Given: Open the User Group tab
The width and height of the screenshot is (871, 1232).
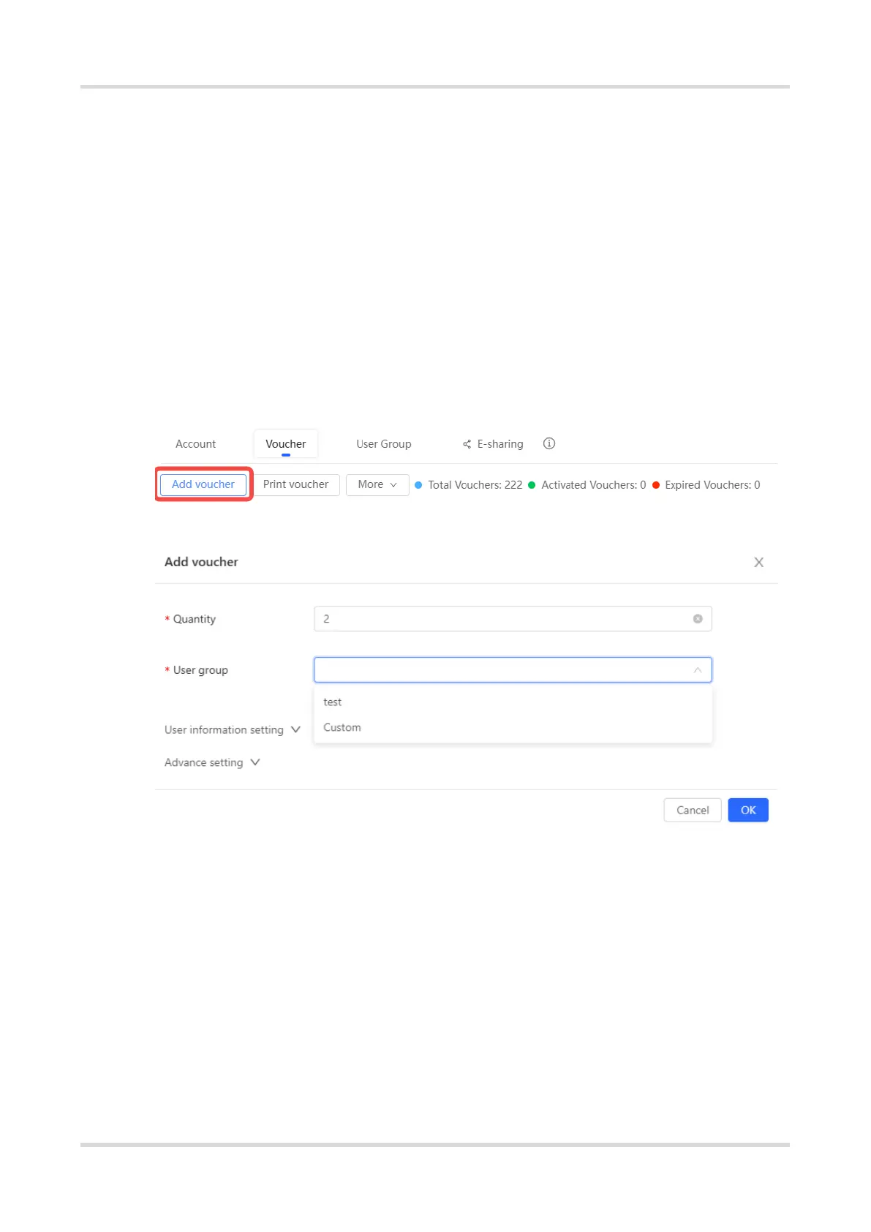Looking at the screenshot, I should point(384,444).
